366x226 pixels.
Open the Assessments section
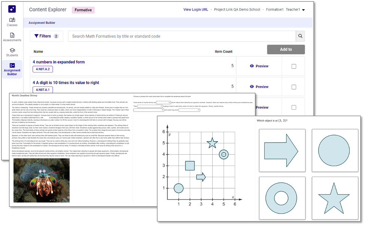pos(12,37)
